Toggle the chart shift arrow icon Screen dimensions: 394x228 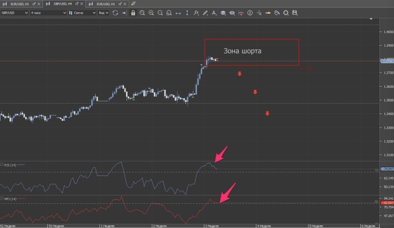124,13
